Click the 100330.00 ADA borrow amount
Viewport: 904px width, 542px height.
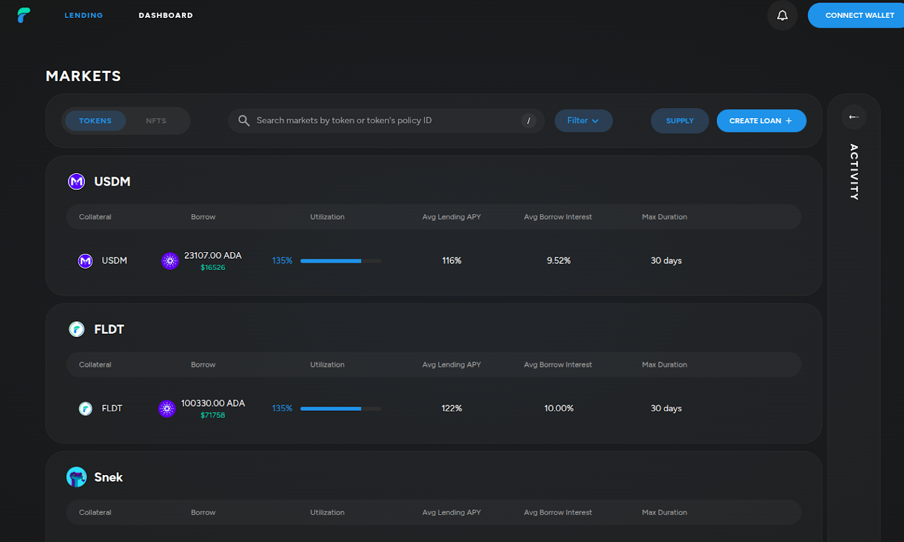213,403
